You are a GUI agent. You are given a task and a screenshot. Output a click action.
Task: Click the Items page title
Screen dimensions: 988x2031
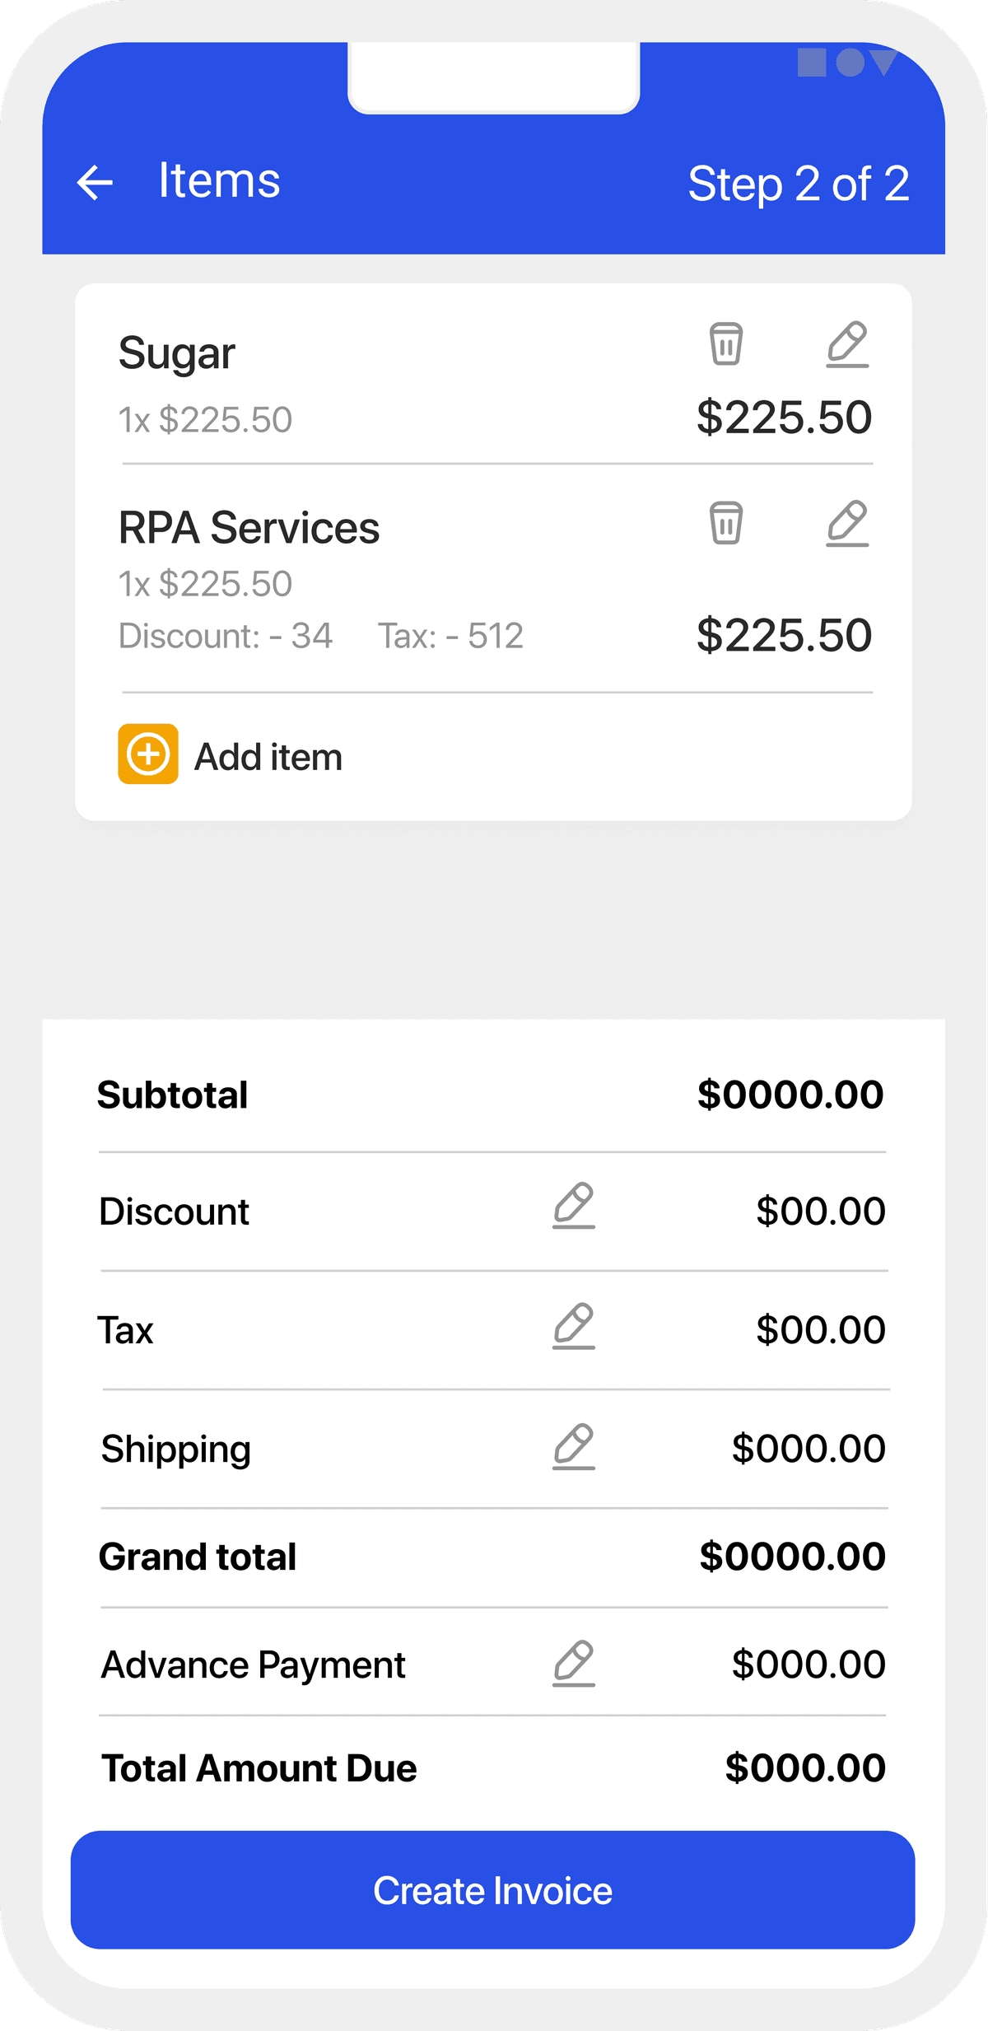[x=219, y=180]
